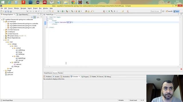
Task: Open the File menu
Action: point(2,8)
